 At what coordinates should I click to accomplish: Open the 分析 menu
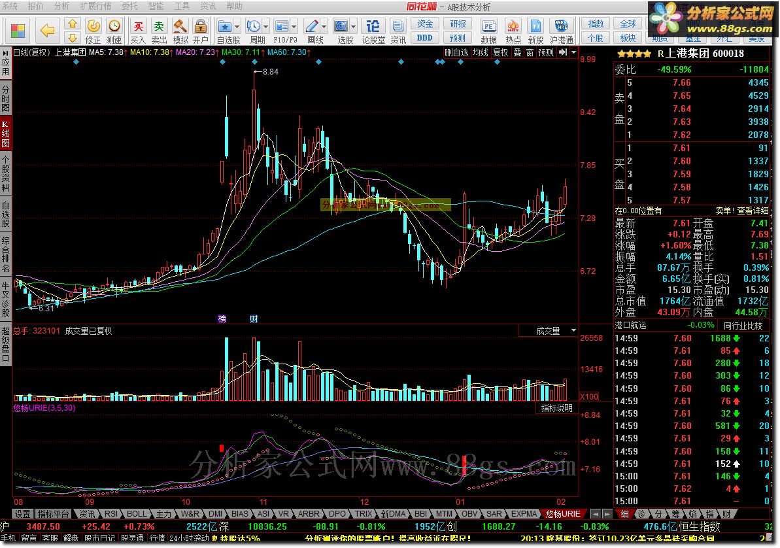tap(61, 6)
